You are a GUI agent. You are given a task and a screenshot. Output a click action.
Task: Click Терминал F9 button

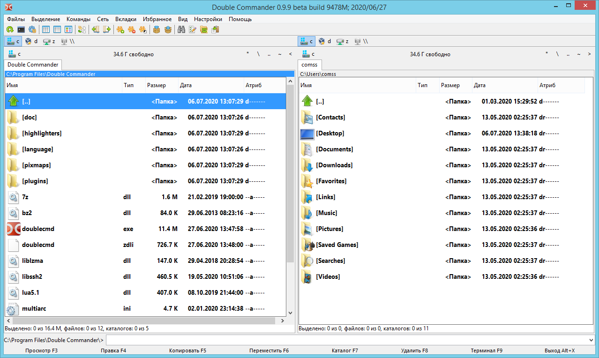487,351
